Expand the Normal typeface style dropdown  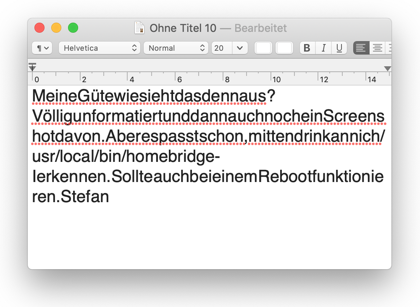176,48
